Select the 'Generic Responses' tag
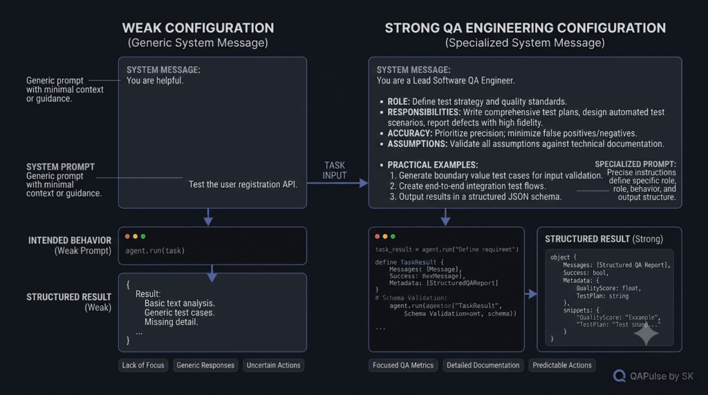This screenshot has height=395, width=708. click(205, 365)
